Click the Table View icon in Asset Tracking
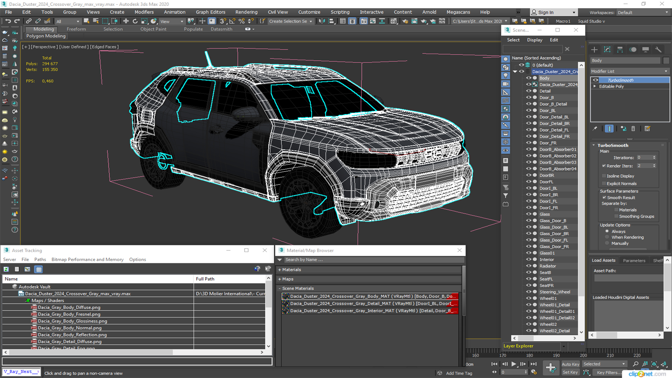Screen dimensions: 672x378 pyautogui.click(x=39, y=269)
